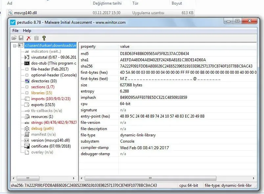The image size is (264, 194).
Task: Click the tree panel's horizontal scrollbar right arrow
Action: click(74, 178)
